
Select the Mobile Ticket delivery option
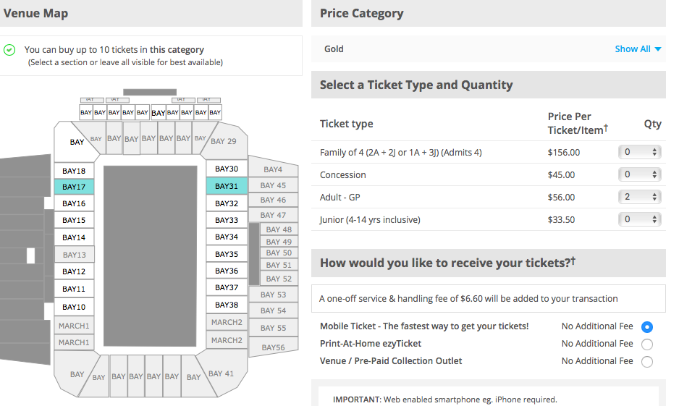click(x=647, y=327)
